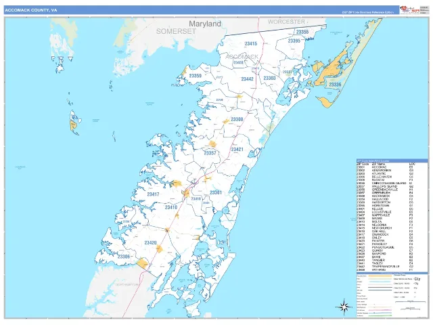This screenshot has height=325, width=433.
Task: Click ZIP code label 23420 on map
Action: coord(150,242)
